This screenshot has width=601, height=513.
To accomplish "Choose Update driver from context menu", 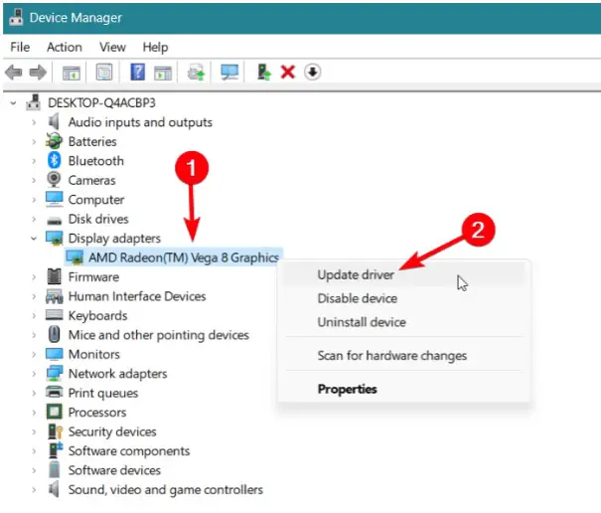I will click(x=404, y=274).
